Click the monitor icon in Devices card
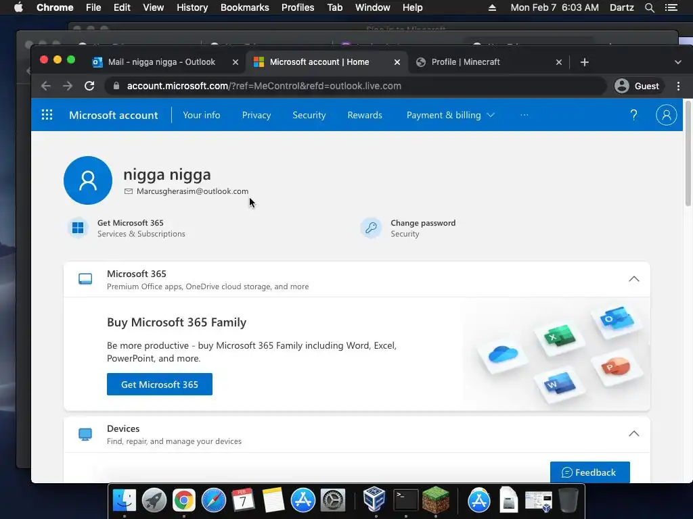 click(x=85, y=435)
